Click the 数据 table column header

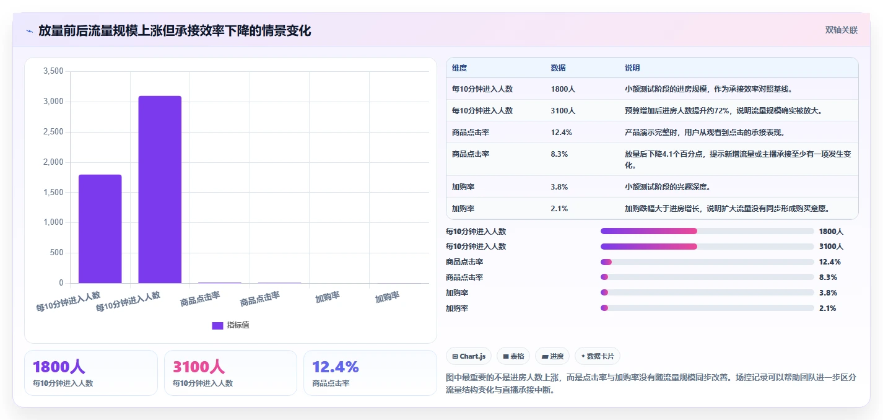coord(558,68)
